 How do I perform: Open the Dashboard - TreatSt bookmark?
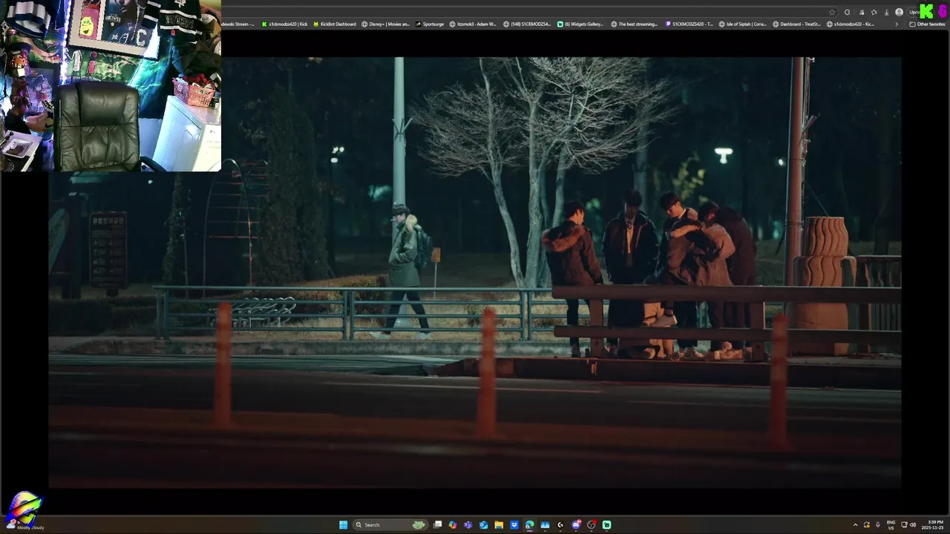tap(796, 24)
